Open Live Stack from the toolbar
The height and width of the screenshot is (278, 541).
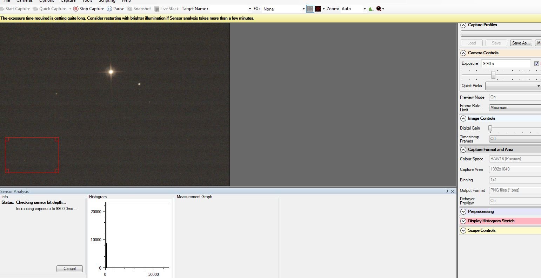tap(166, 9)
